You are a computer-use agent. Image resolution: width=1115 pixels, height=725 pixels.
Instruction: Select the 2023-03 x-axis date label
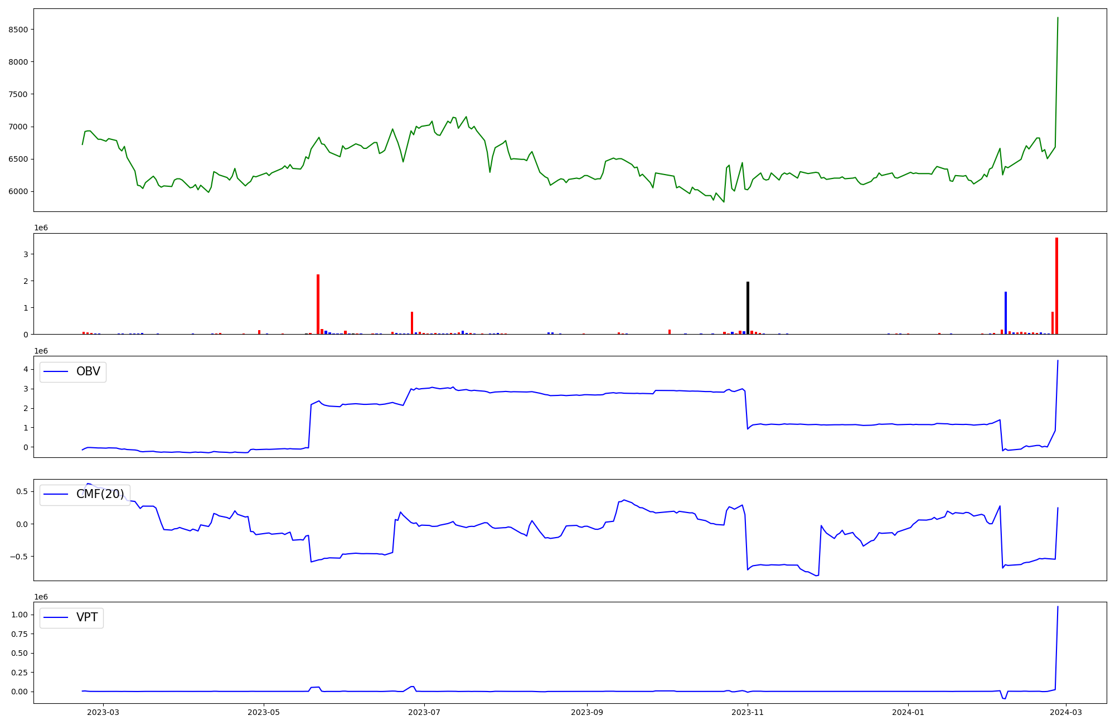(x=103, y=712)
